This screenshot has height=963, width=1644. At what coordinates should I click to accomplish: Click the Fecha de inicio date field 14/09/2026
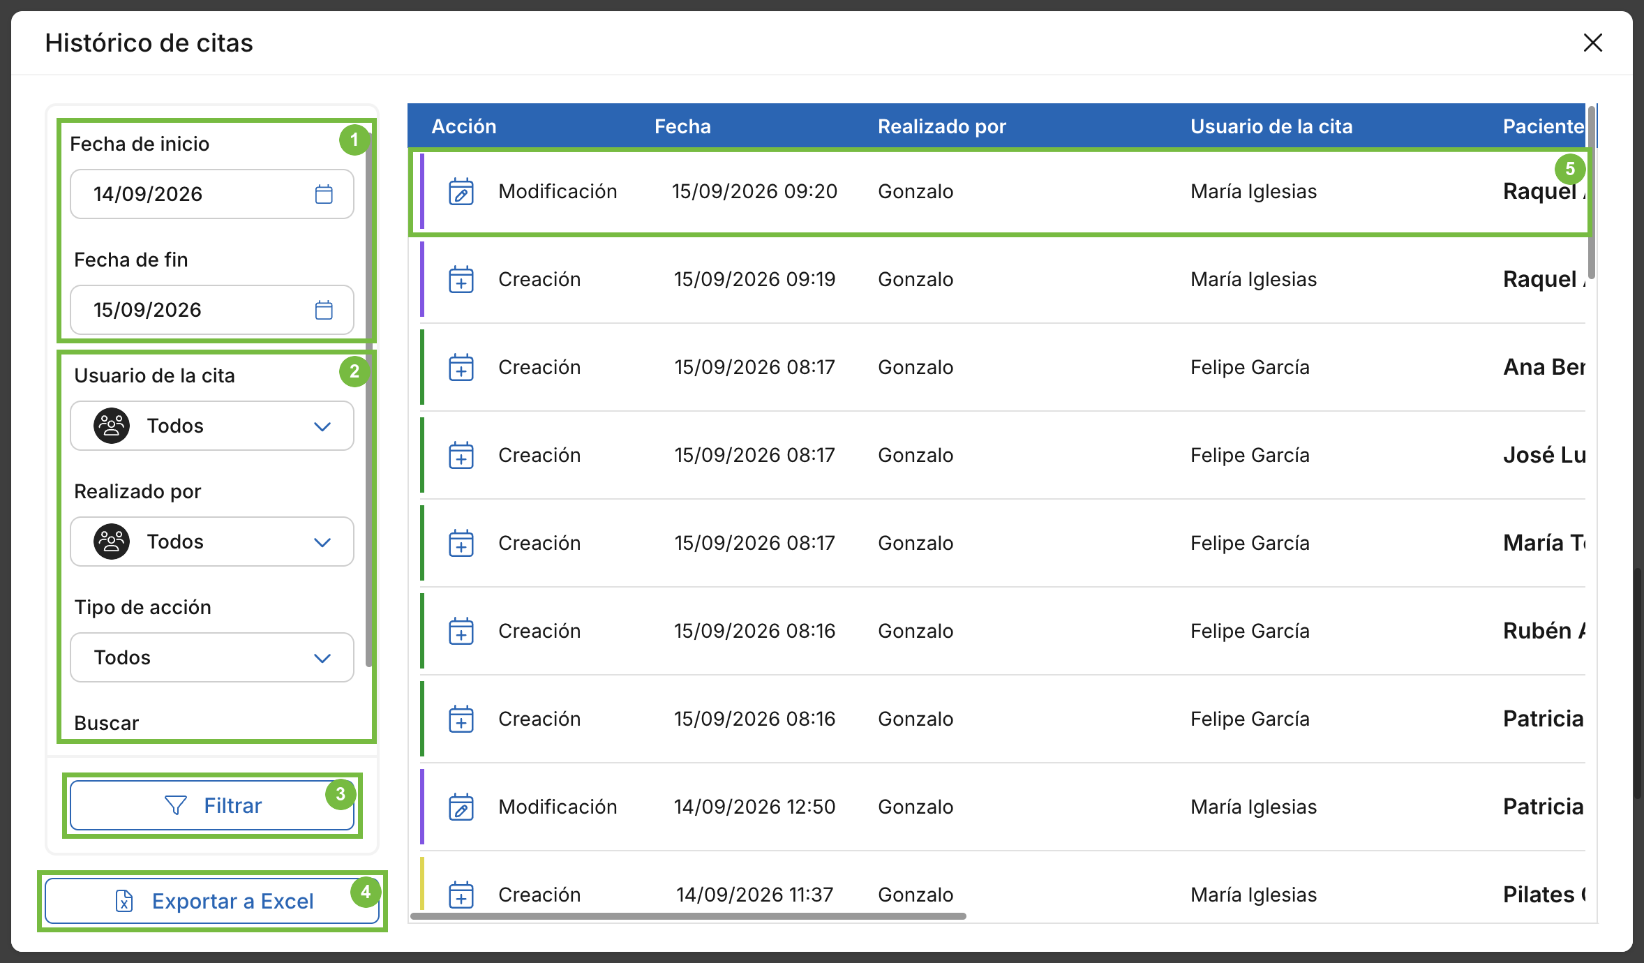pyautogui.click(x=212, y=194)
